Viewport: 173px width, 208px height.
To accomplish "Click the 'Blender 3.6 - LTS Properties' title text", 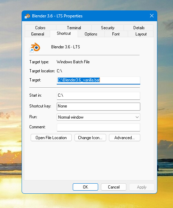I will pos(57,16).
